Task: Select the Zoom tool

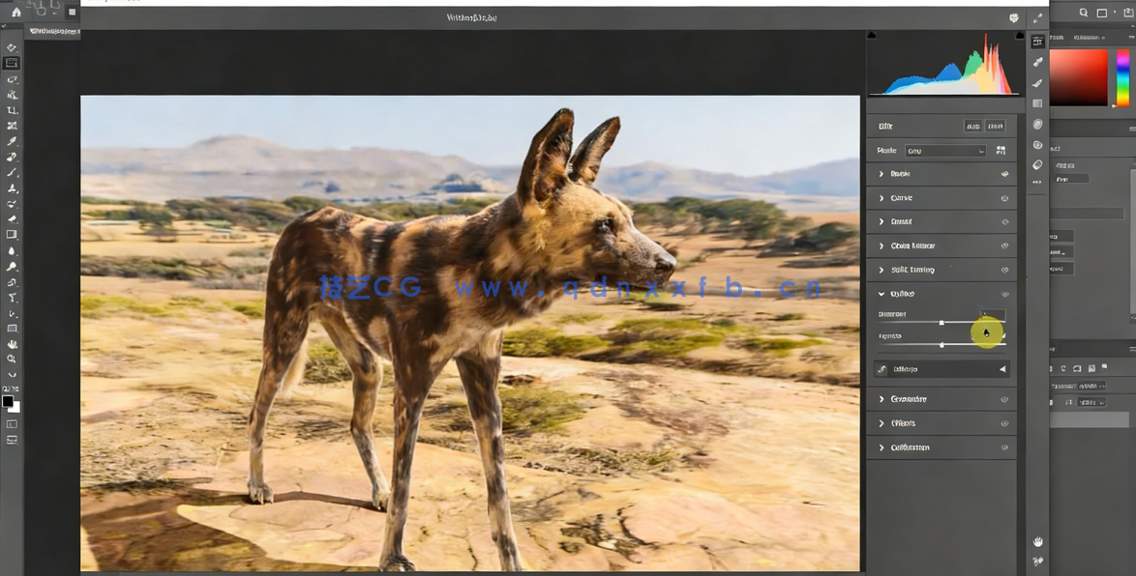Action: point(12,359)
